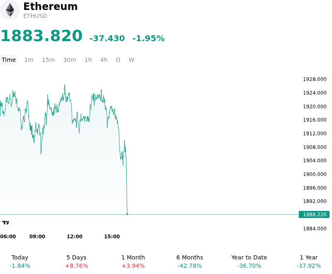Viewport: 332px width, 274px height.
Task: Show 6 Months performance range
Action: pos(190,262)
